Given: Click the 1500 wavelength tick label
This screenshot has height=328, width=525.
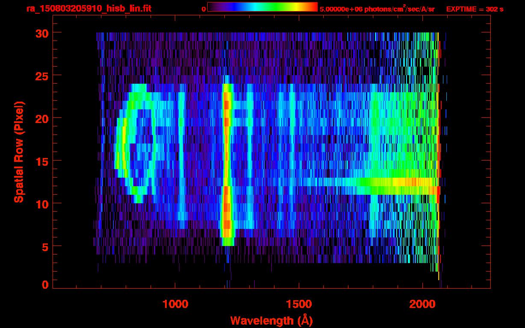Looking at the screenshot, I should coord(299,304).
